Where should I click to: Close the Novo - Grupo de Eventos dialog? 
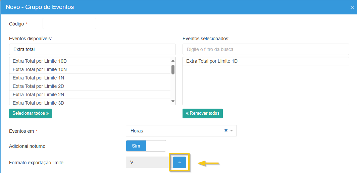(x=352, y=7)
